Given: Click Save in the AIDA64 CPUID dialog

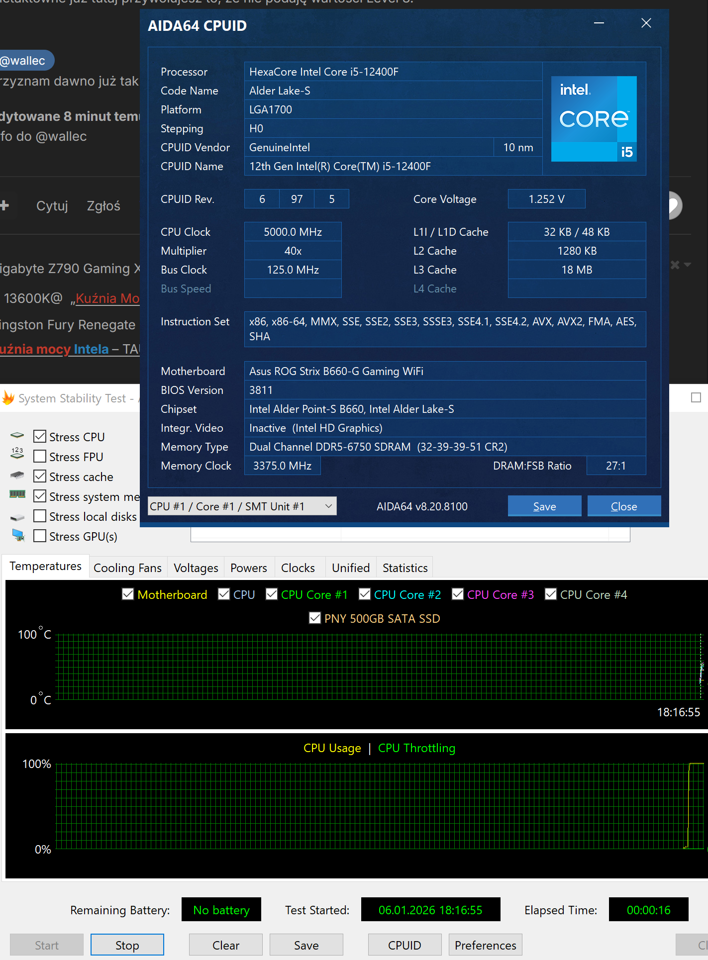Looking at the screenshot, I should [x=544, y=506].
